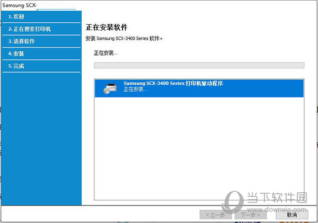Click the Samsung SCX- window title
The image size is (318, 223).
[20, 5]
